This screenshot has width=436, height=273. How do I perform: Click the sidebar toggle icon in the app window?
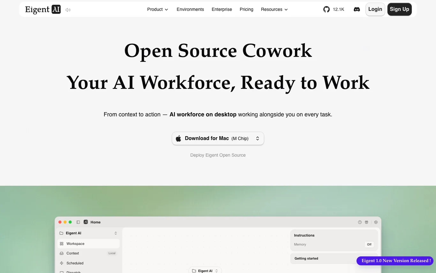(78, 222)
